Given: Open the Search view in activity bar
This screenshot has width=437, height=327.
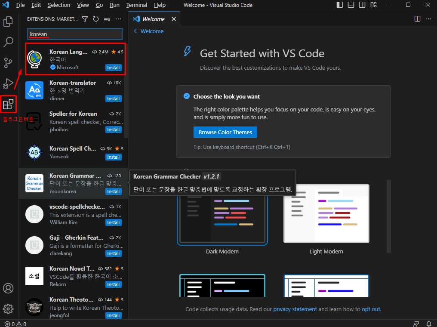Looking at the screenshot, I should click(8, 42).
